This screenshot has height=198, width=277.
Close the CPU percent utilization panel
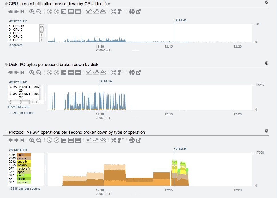coord(266,2)
